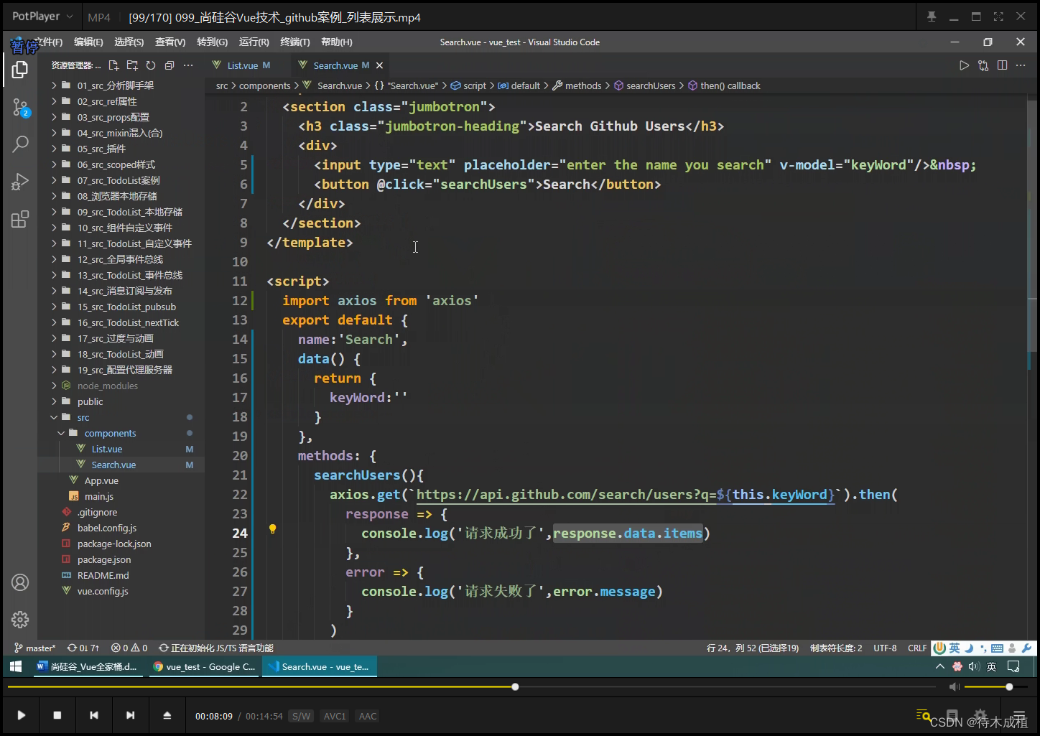Click CRLF line ending in status bar

coord(917,648)
